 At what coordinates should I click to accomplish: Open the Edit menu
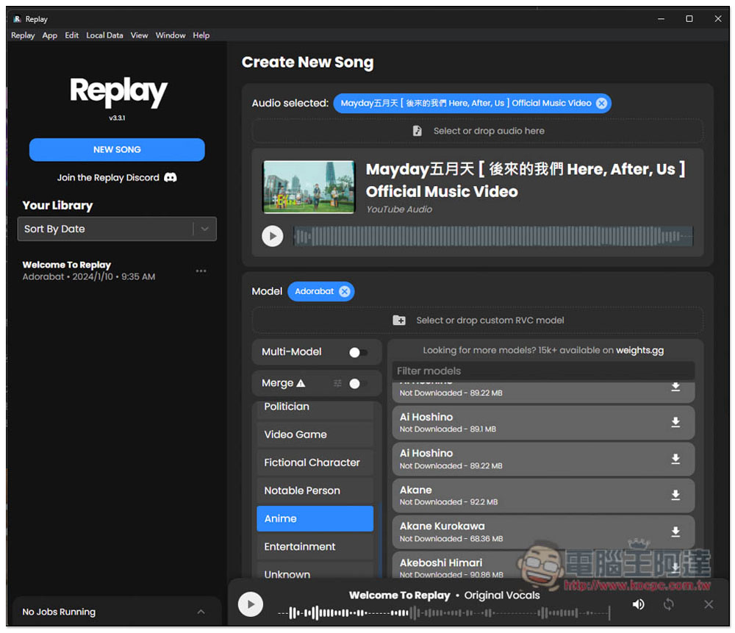(x=72, y=35)
